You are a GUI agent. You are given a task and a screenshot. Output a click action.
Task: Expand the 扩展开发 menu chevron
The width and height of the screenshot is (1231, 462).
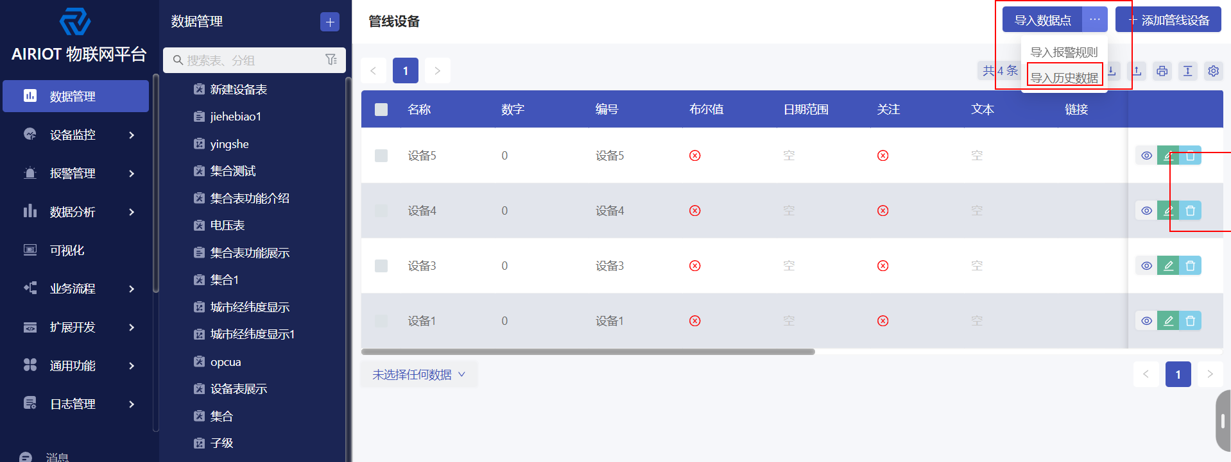pos(132,327)
